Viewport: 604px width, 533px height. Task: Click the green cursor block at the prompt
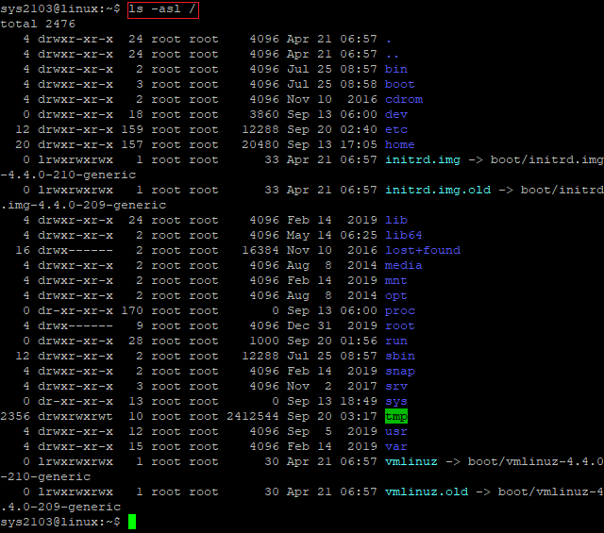(132, 522)
